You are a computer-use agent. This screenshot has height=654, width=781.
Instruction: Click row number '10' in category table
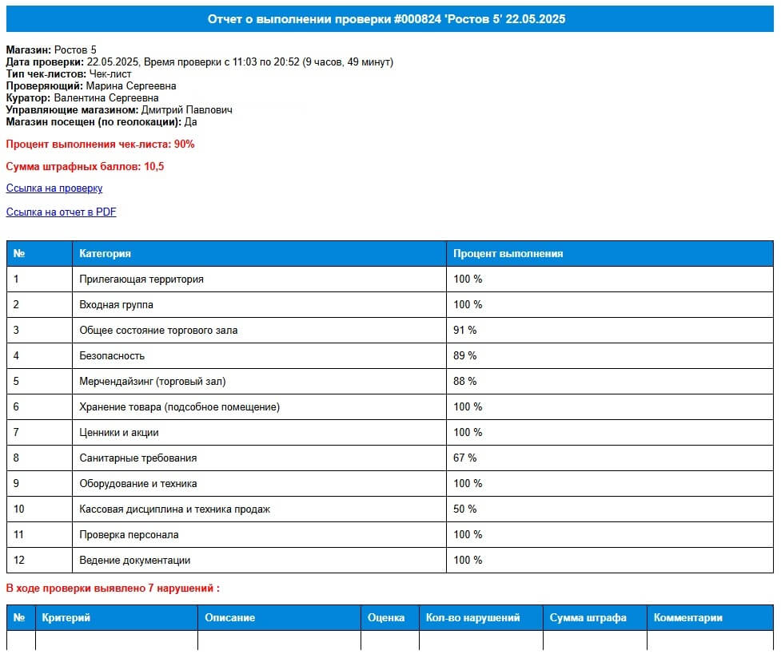pyautogui.click(x=19, y=509)
